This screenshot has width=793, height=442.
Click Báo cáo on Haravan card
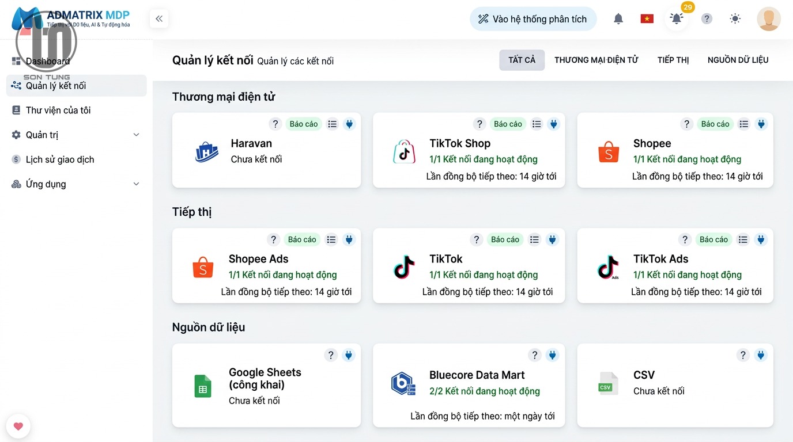(304, 124)
